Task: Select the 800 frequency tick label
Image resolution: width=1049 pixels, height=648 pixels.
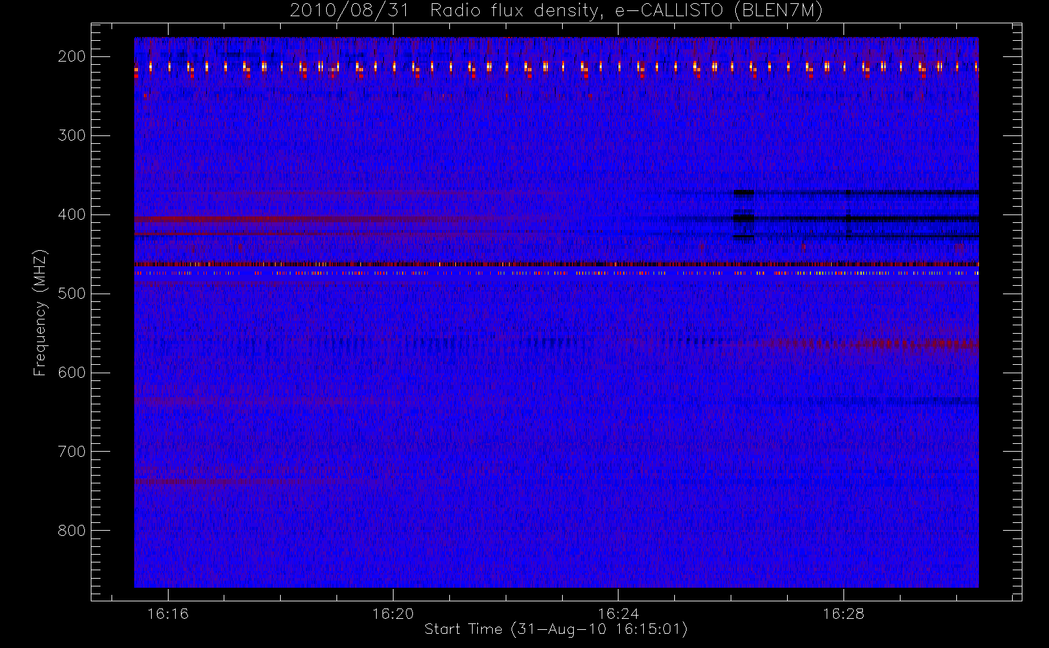Action: (72, 531)
